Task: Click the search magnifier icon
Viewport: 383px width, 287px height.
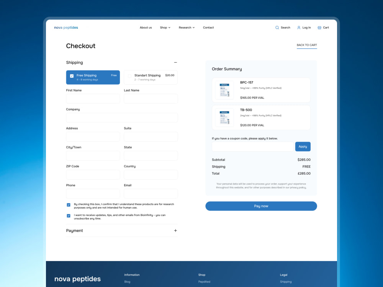Action: pos(277,28)
